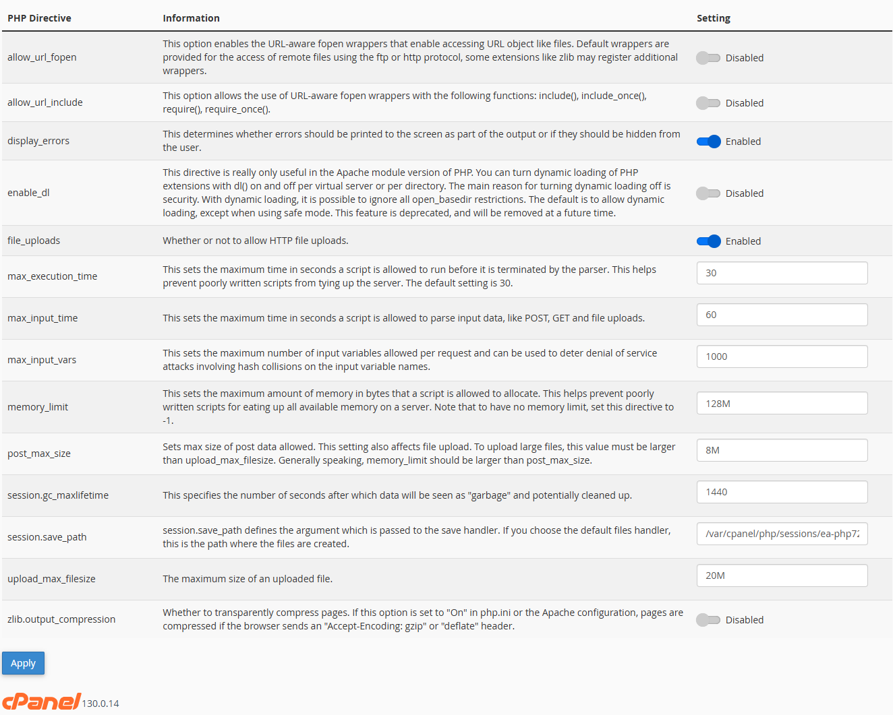Enable the allow_url_fopen toggle
The width and height of the screenshot is (893, 715).
click(x=708, y=58)
